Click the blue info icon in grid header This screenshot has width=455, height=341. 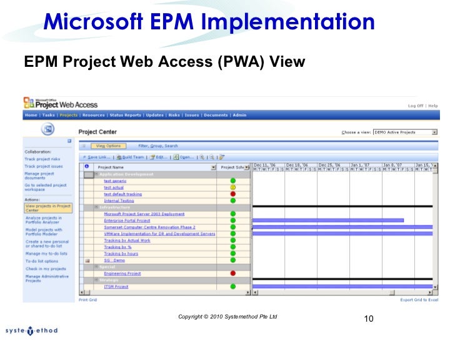click(x=86, y=166)
